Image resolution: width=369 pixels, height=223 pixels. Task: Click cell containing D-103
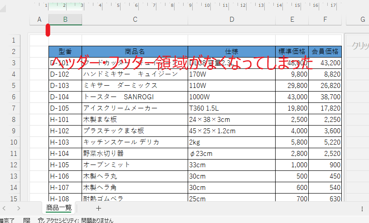pos(65,85)
